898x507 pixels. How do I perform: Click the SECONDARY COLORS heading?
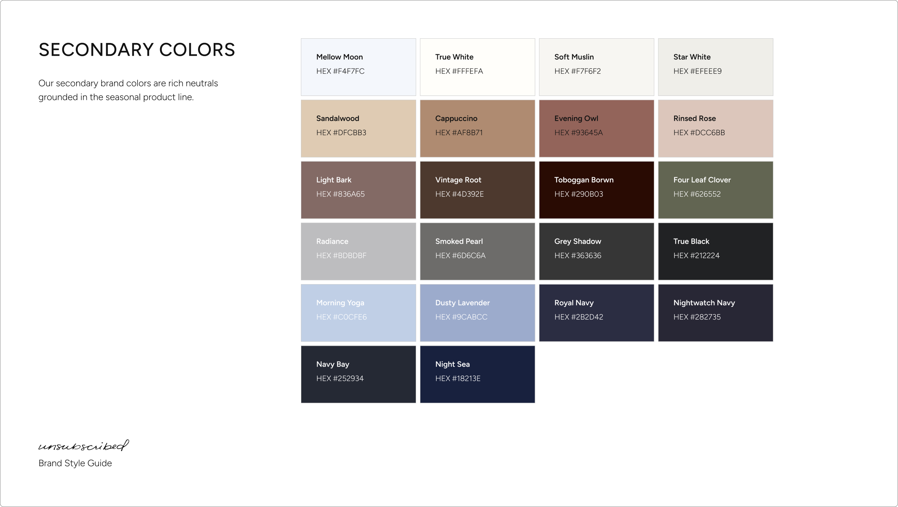137,50
